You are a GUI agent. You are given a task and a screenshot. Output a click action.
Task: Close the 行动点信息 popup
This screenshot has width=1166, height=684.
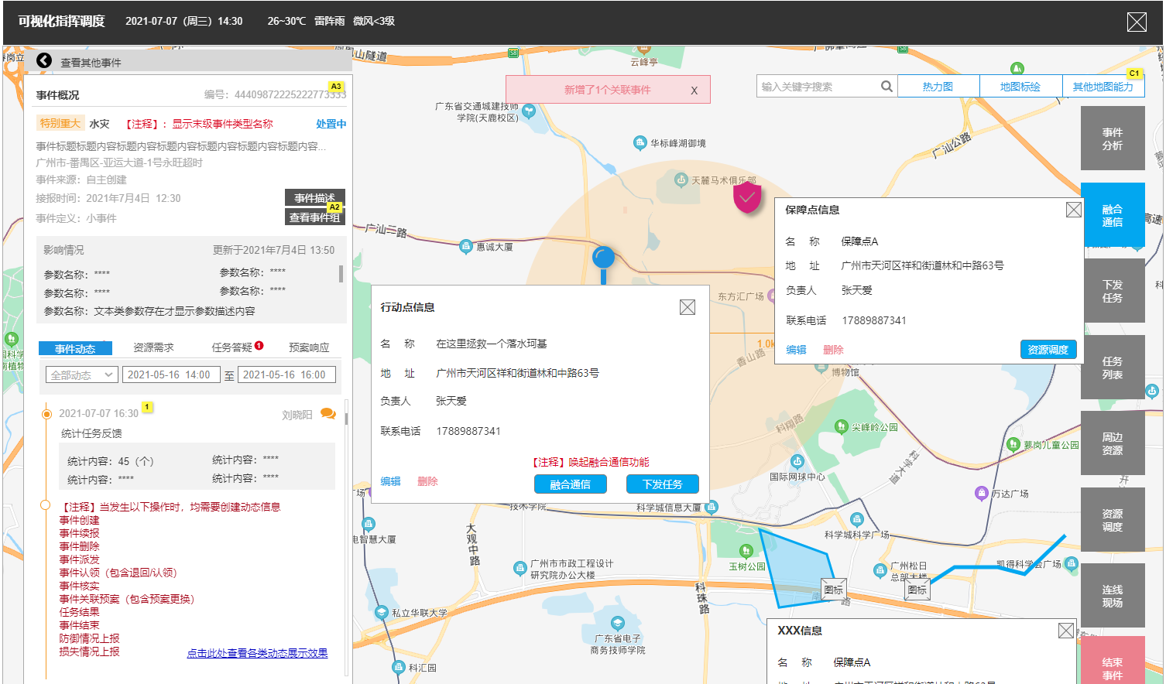click(x=687, y=307)
